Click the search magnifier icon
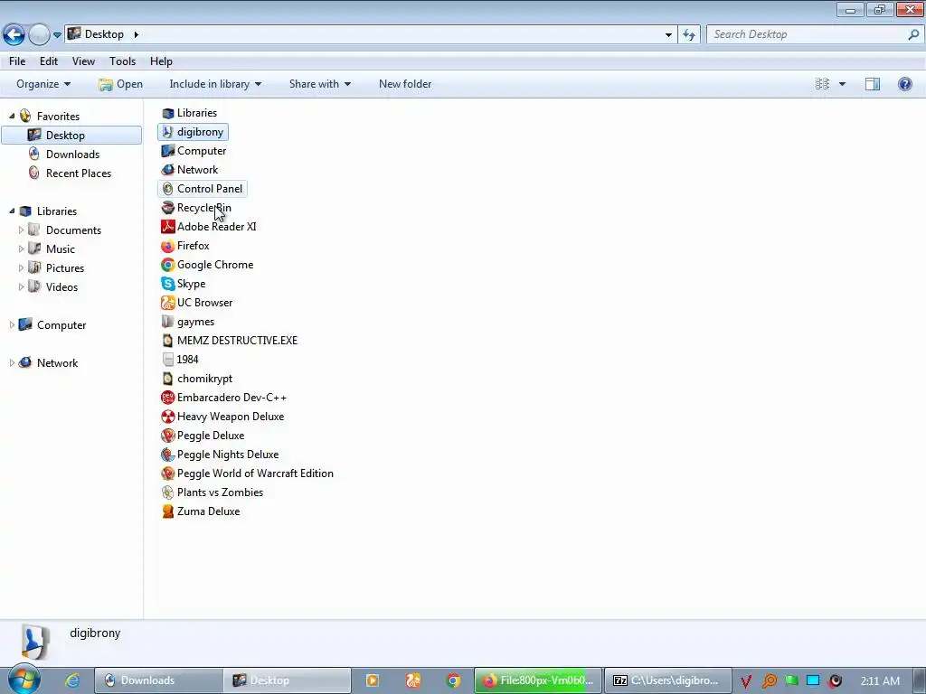 click(913, 34)
